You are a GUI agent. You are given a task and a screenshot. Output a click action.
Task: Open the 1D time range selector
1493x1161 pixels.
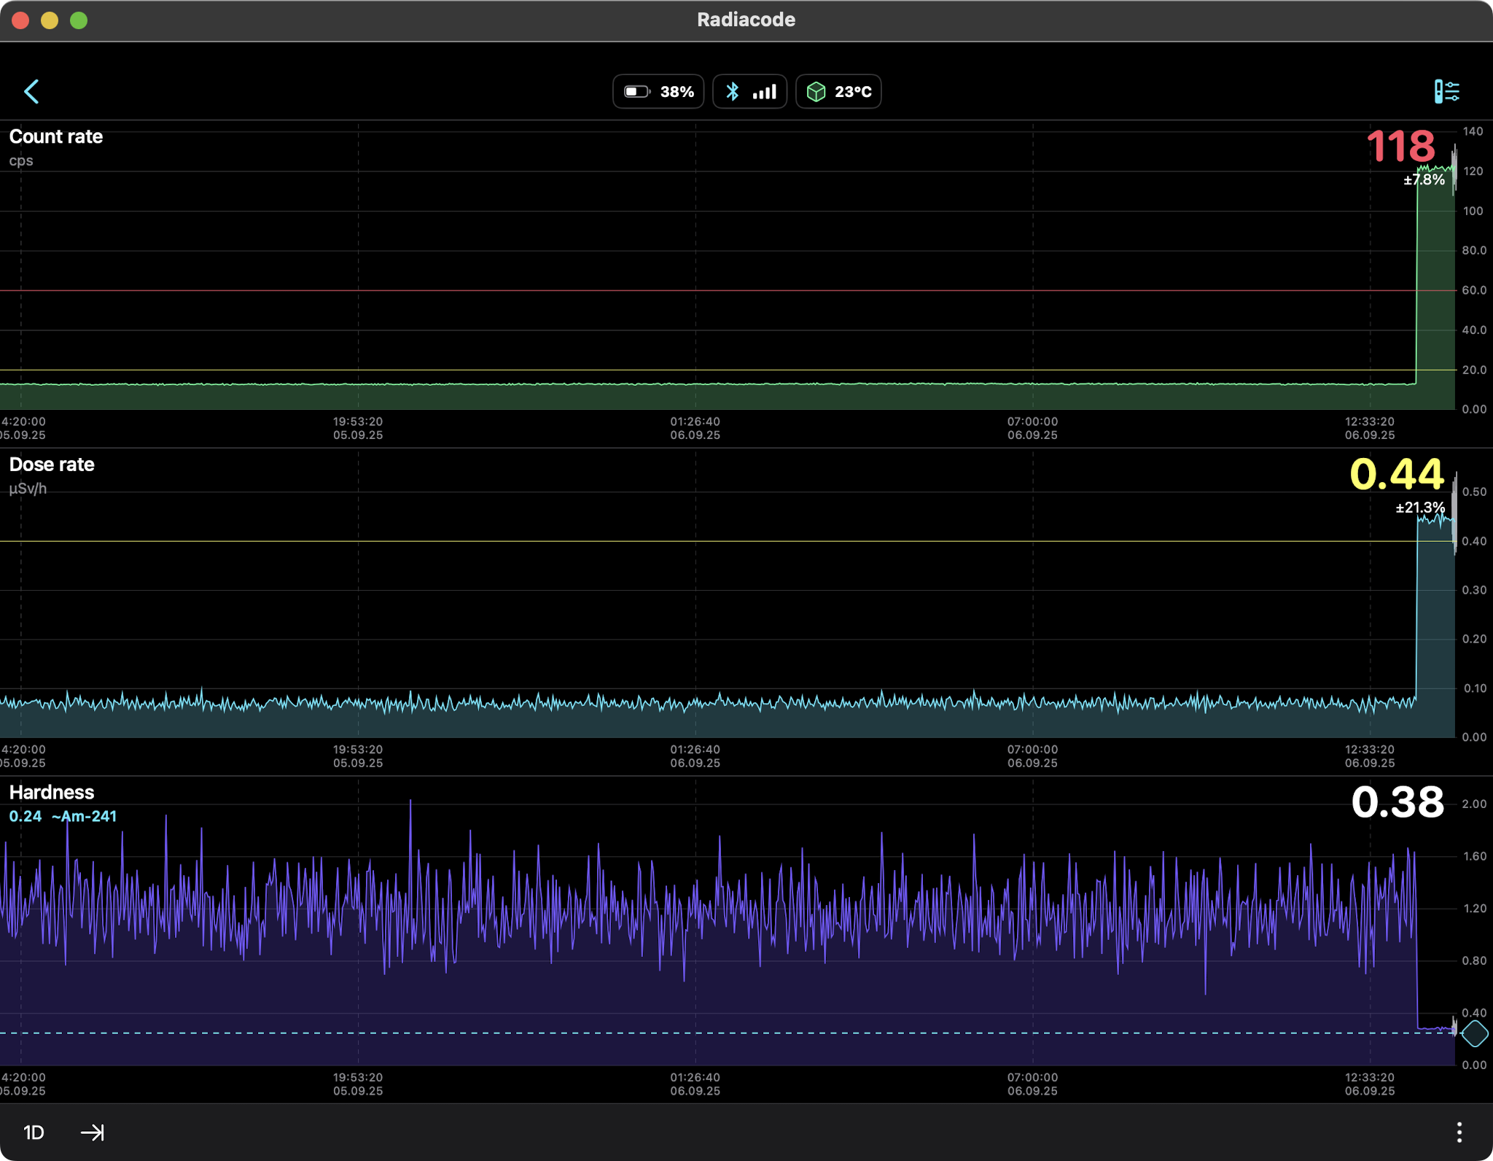(x=34, y=1133)
